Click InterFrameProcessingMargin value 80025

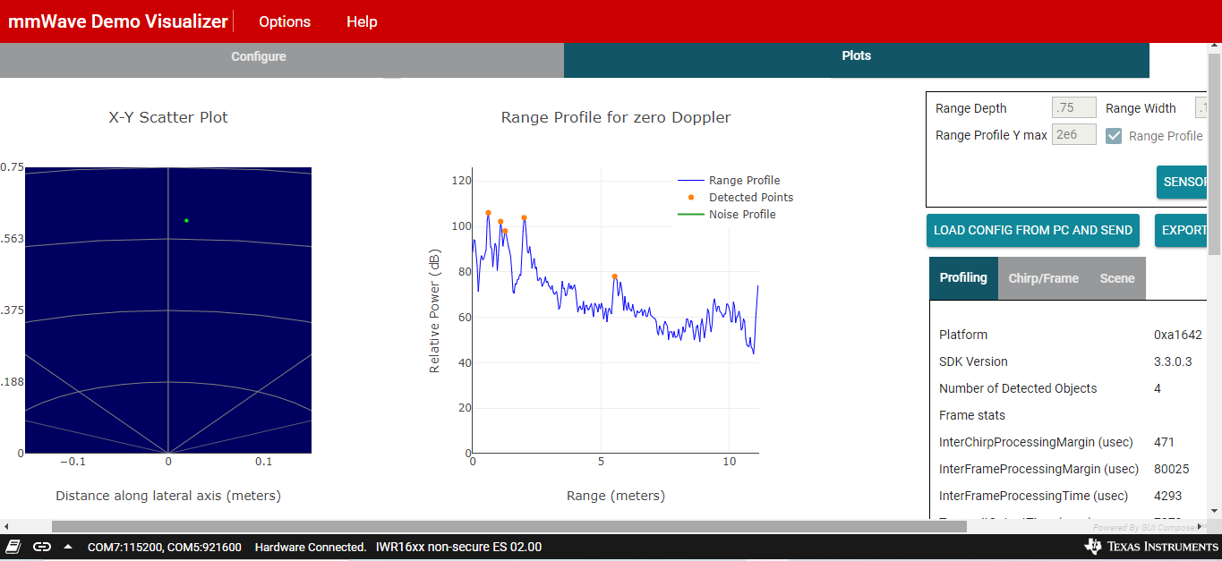click(x=1172, y=469)
